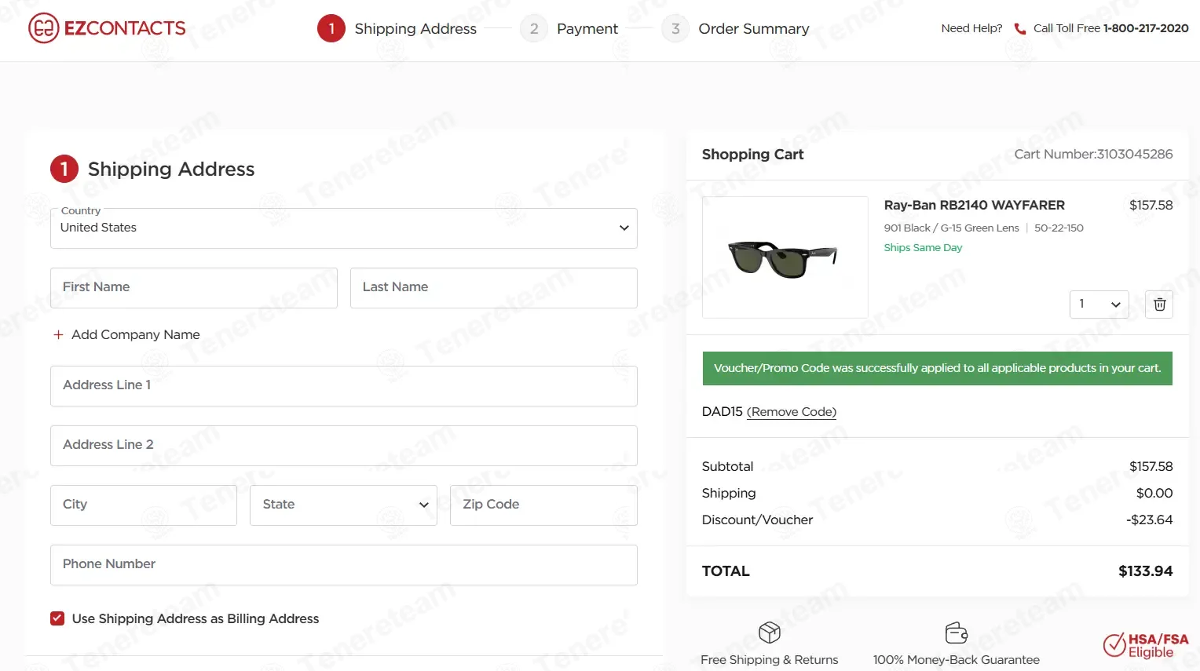The width and height of the screenshot is (1200, 671).
Task: Click the HSA/FSA Eligible badge
Action: [1146, 645]
